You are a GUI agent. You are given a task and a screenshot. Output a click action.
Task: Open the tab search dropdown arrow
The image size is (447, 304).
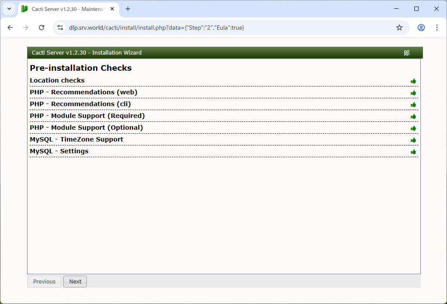(x=9, y=9)
